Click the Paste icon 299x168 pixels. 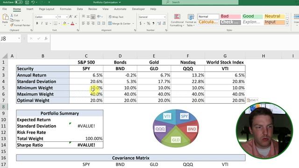tap(5, 17)
